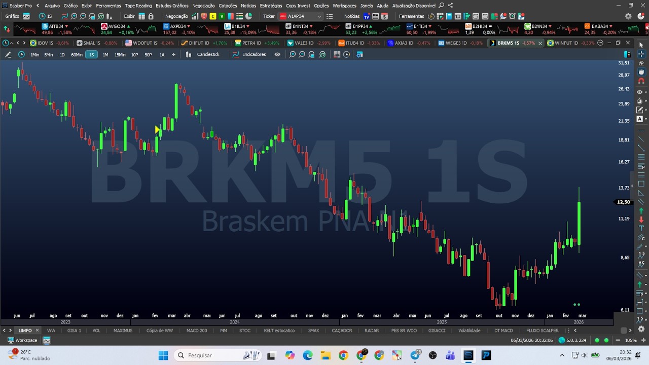Expand the text label A tool options arrow
The width and height of the screenshot is (649, 365).
point(646,119)
